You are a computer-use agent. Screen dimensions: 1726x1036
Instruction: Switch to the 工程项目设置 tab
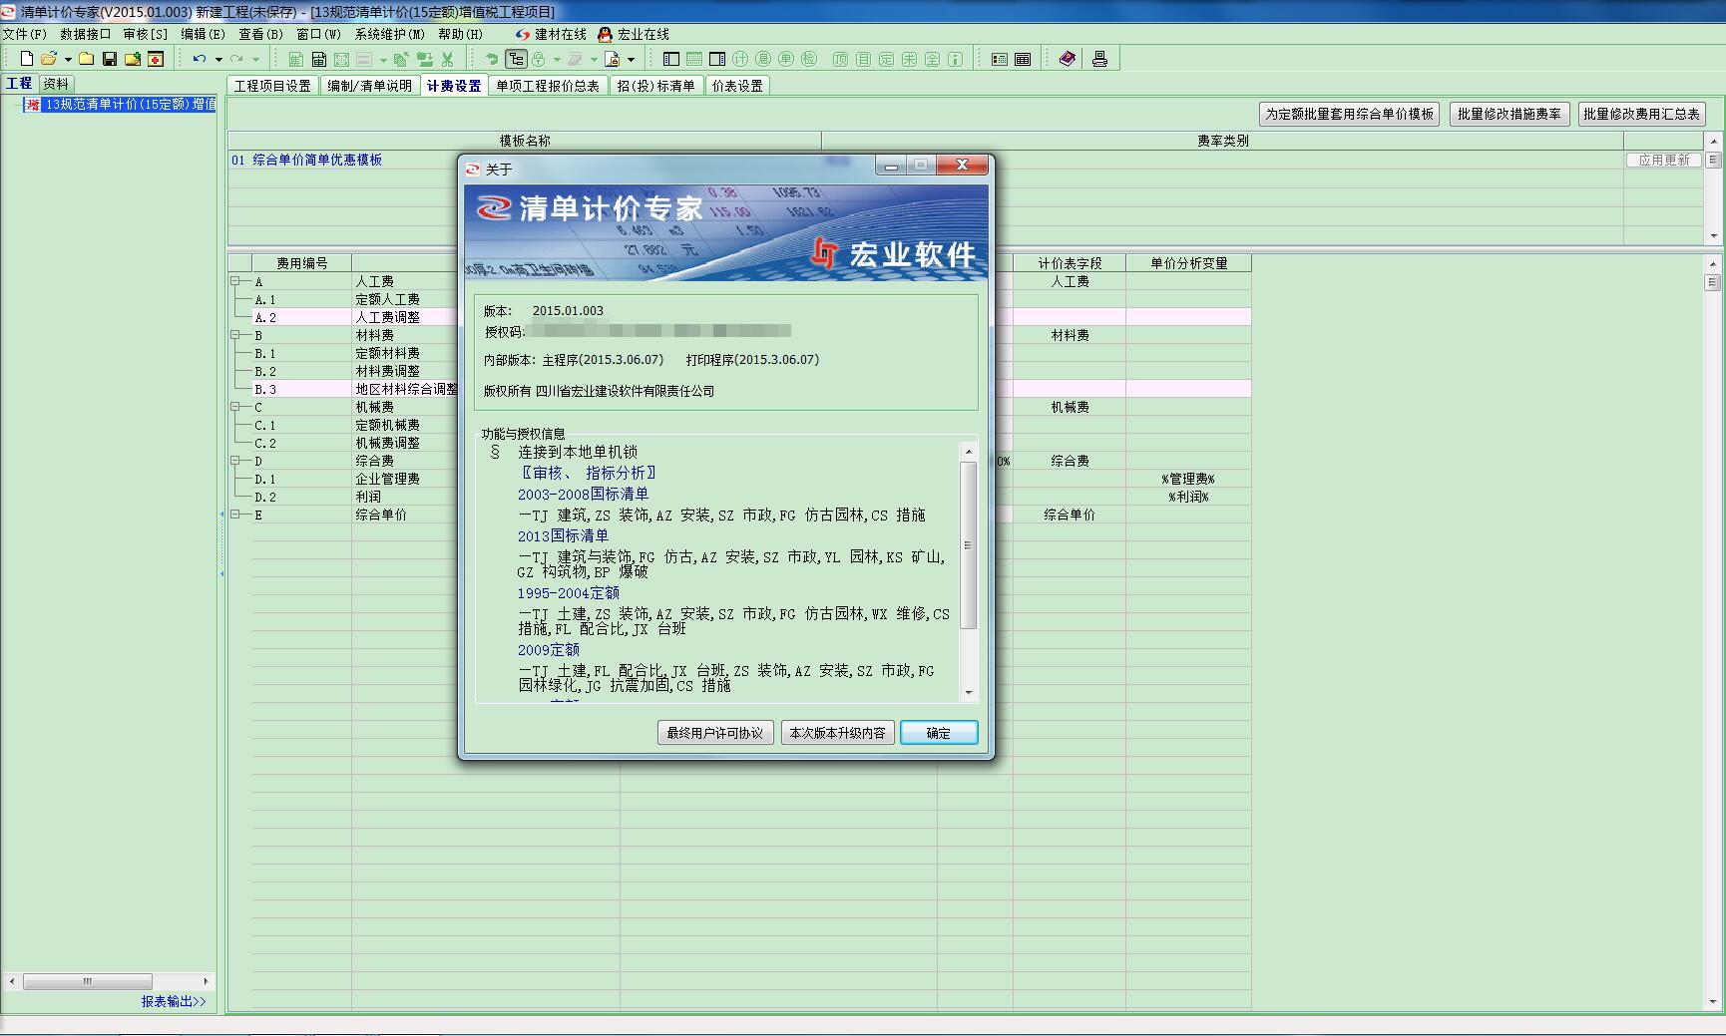[272, 86]
